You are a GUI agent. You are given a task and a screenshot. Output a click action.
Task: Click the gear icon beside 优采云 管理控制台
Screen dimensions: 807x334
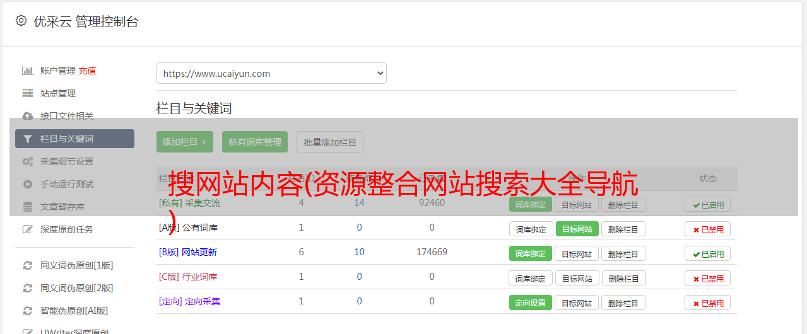coord(21,21)
